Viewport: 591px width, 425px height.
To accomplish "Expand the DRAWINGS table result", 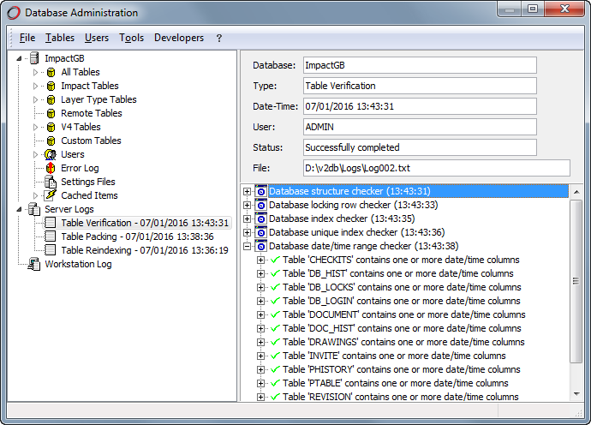I will coord(260,342).
